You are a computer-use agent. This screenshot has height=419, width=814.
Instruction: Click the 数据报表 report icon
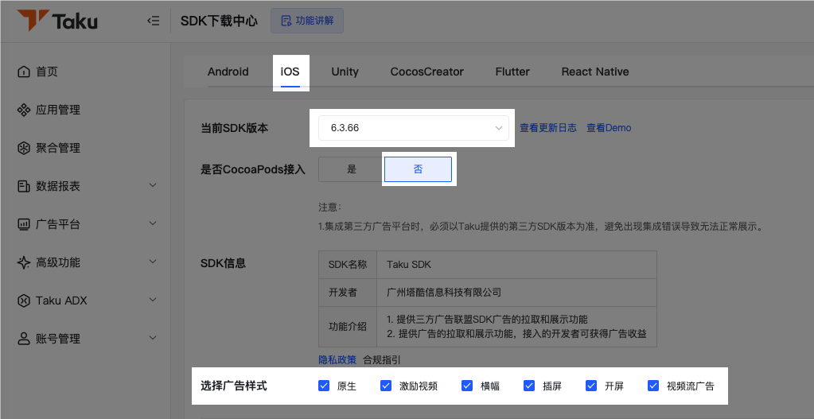tap(24, 186)
